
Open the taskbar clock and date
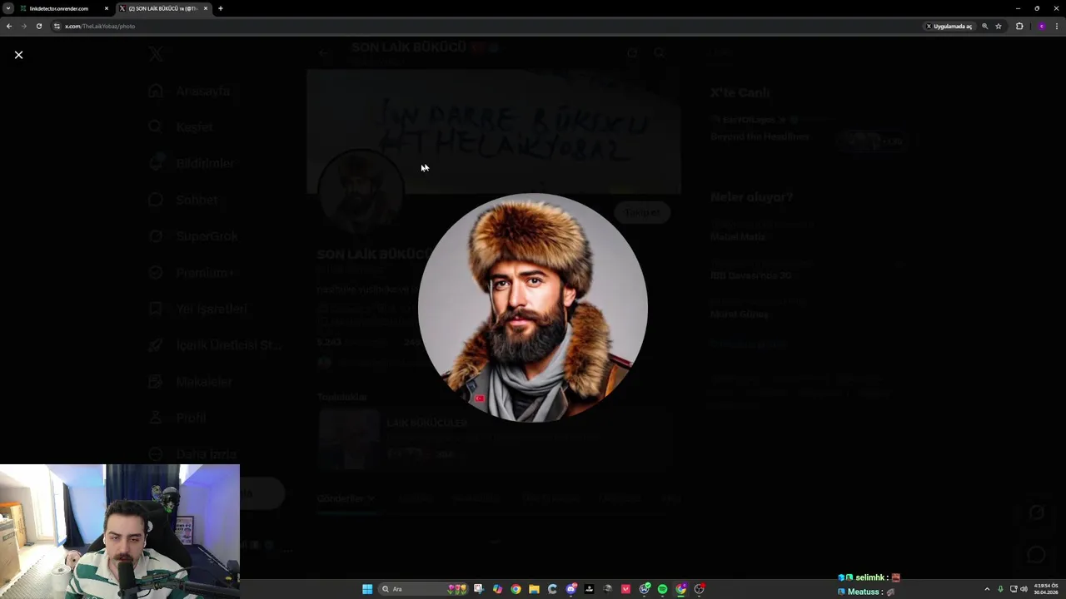pyautogui.click(x=1046, y=589)
